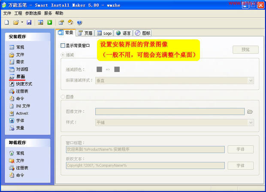This screenshot has height=192, width=266.
Task: Open installer 命令 page
Action: 17,99
